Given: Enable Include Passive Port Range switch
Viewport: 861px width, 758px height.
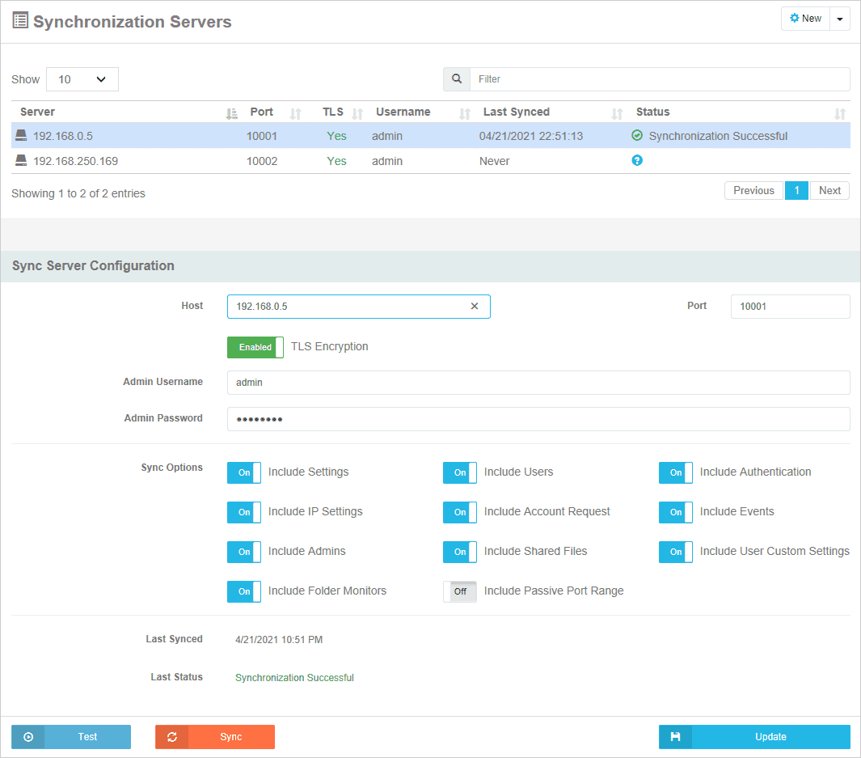Looking at the screenshot, I should tap(459, 591).
